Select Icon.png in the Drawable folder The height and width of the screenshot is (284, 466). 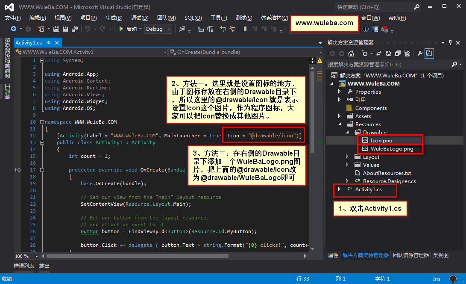click(381, 141)
